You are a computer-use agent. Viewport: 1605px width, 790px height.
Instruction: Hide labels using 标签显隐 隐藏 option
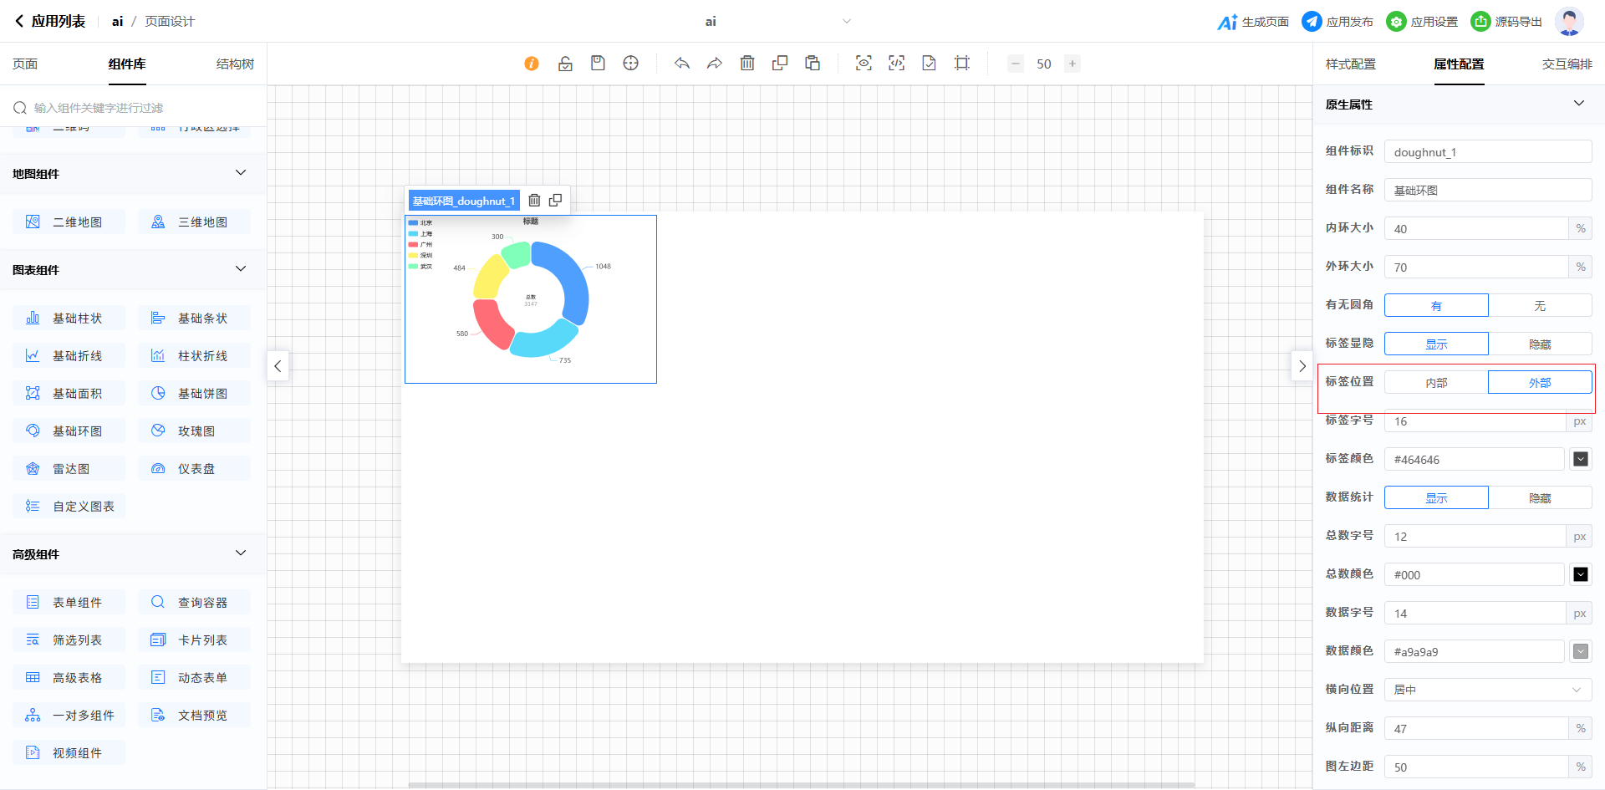pyautogui.click(x=1539, y=344)
